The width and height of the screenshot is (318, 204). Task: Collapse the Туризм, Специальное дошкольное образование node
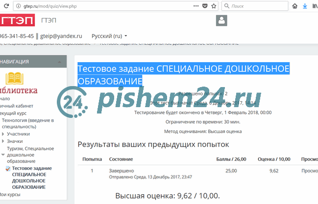[x=3, y=155]
